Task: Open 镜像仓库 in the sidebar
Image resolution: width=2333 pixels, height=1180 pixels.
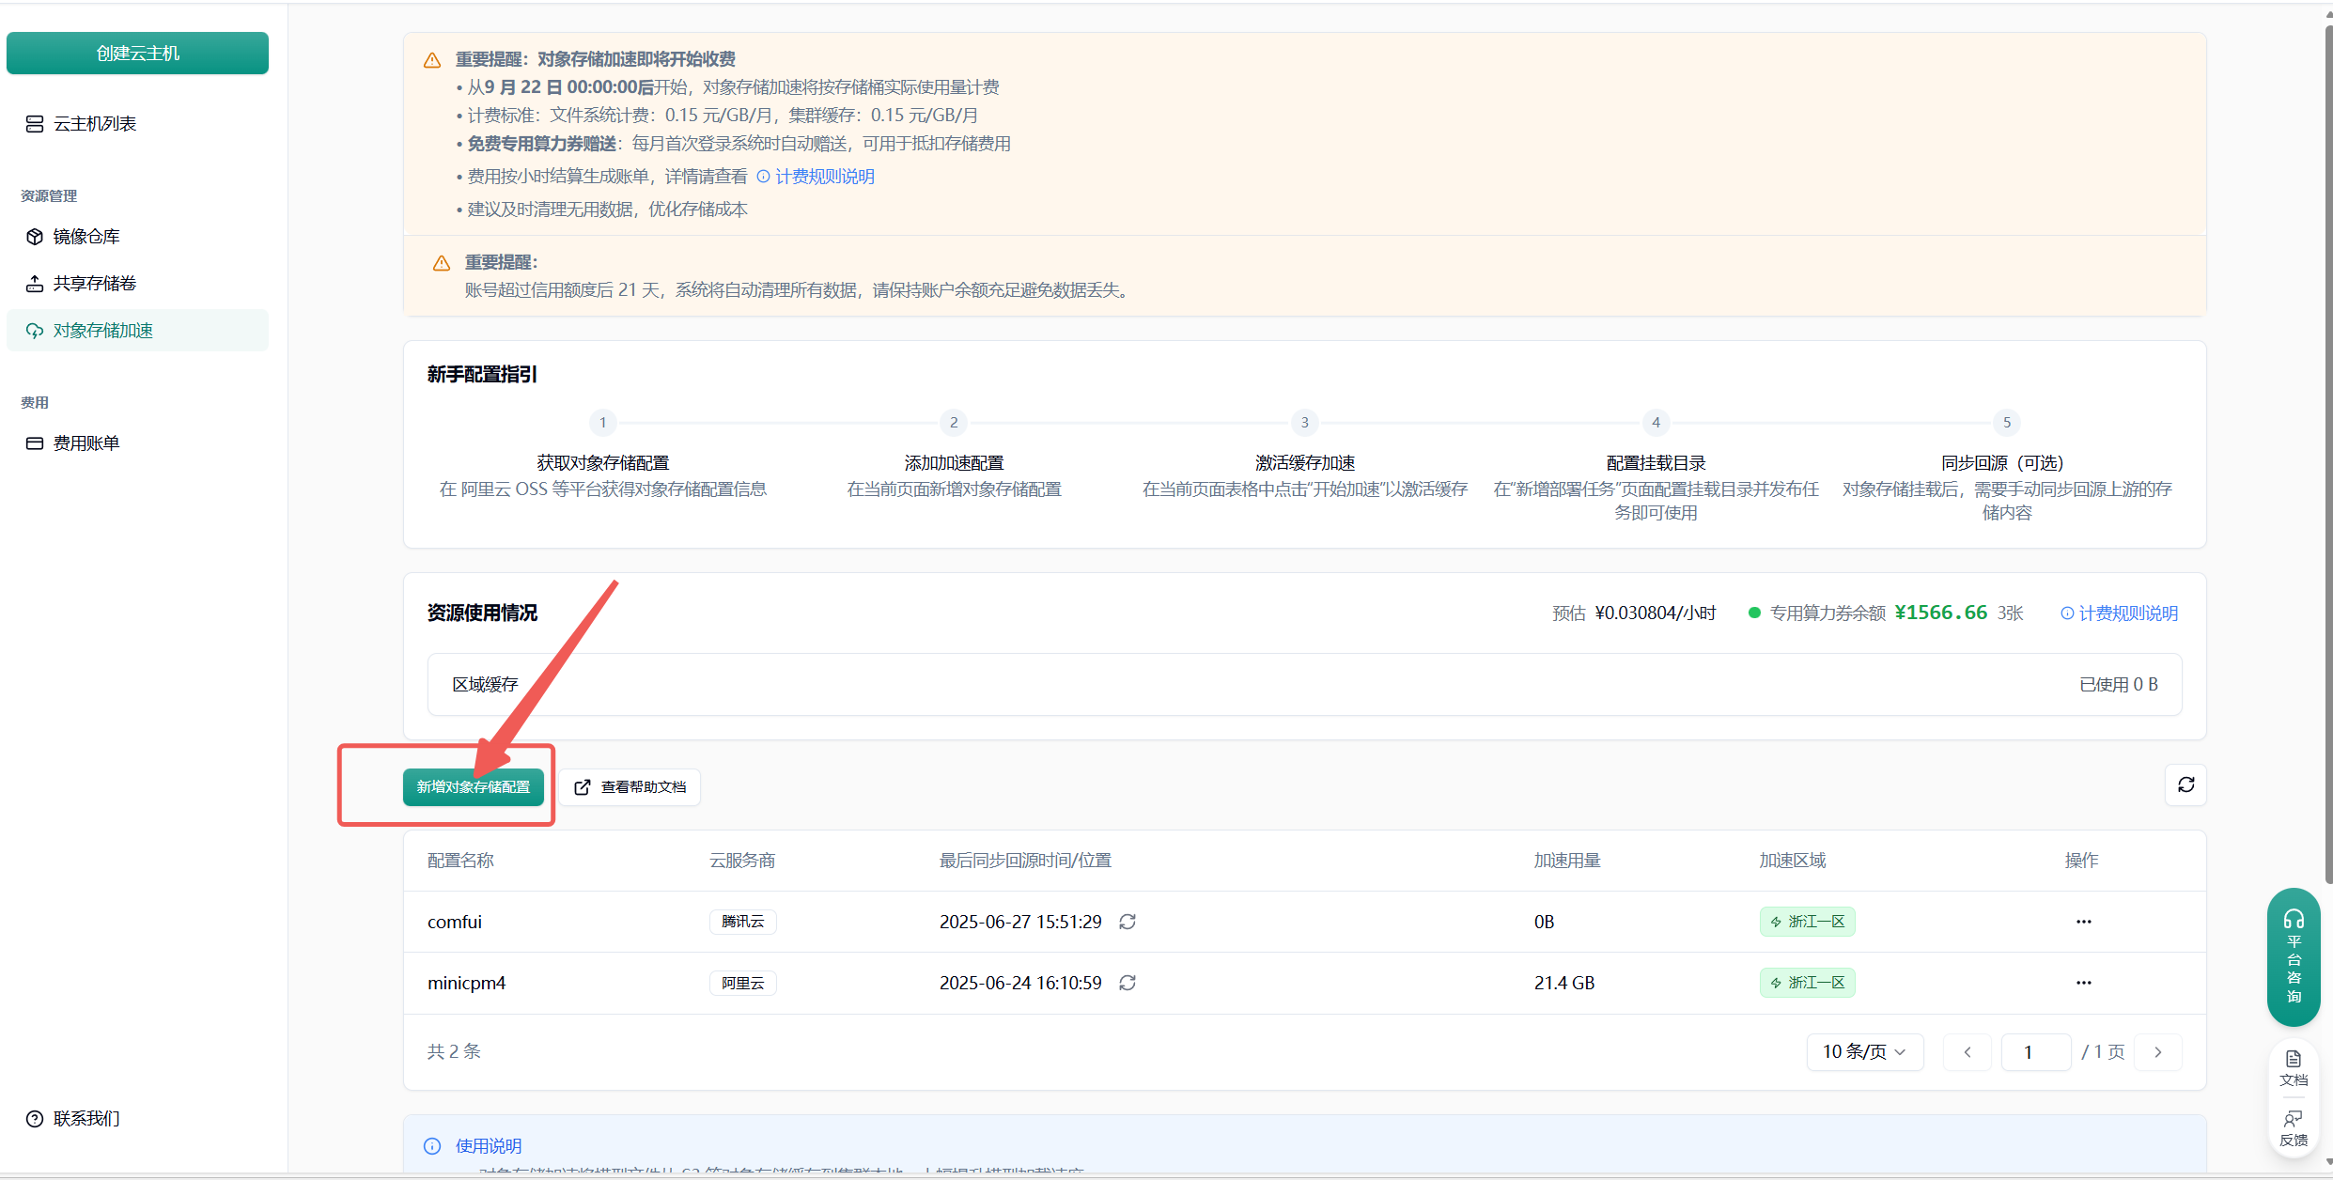Action: pyautogui.click(x=86, y=237)
